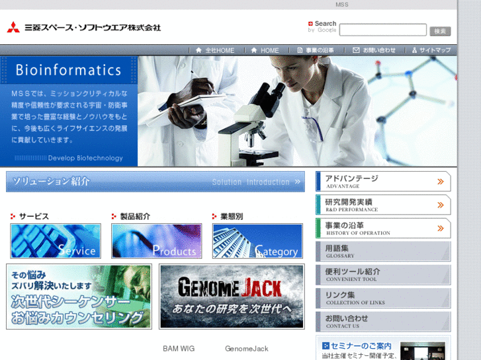
Task: Click the red bullet icon beside サービス
Action: [13, 216]
